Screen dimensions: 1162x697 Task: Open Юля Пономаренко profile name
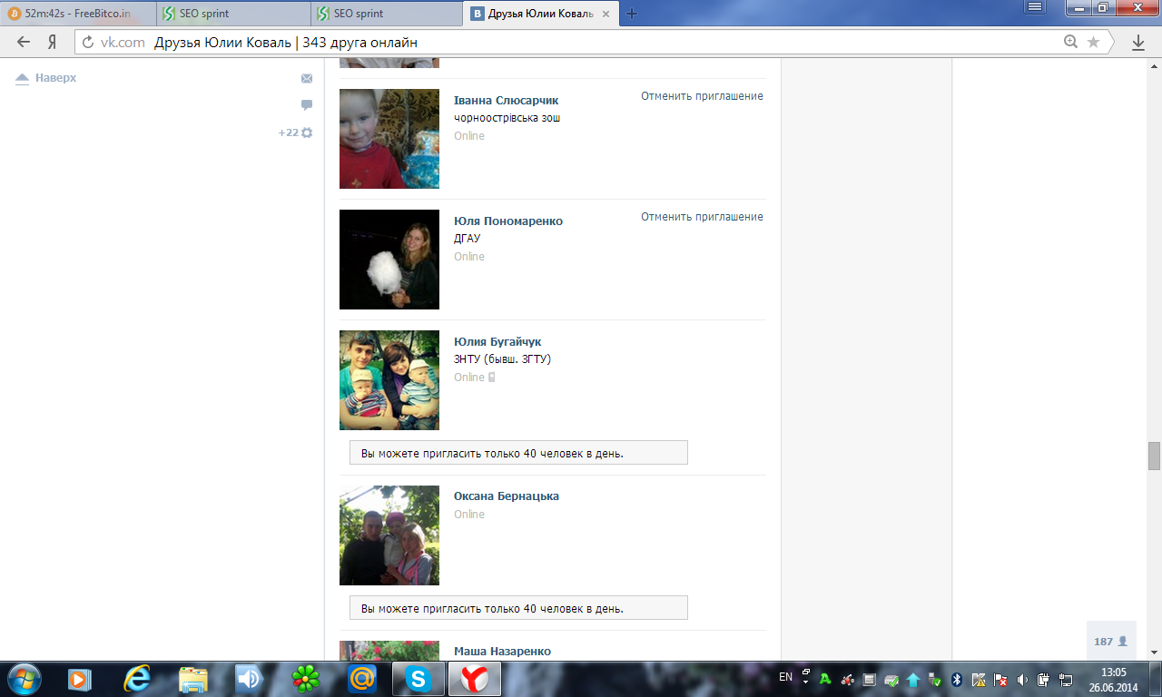(x=508, y=221)
